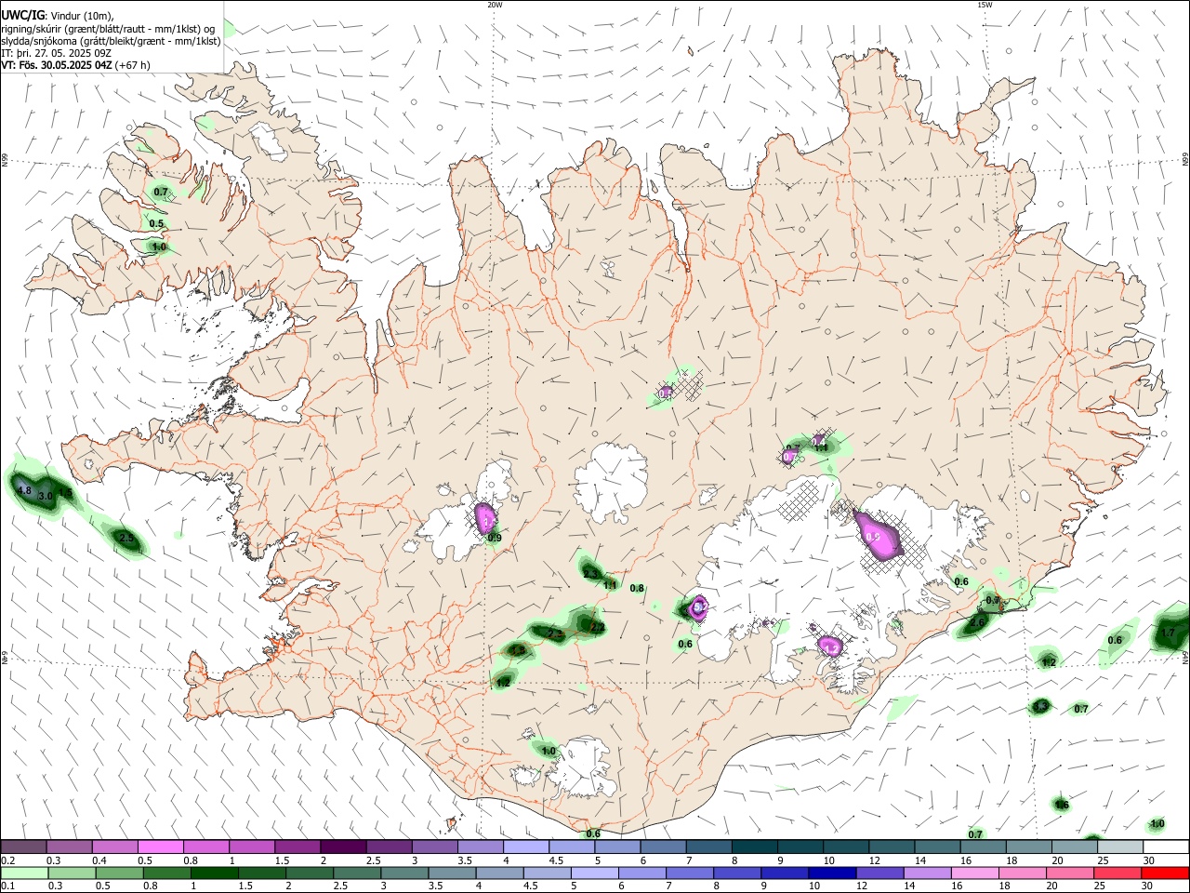This screenshot has height=893, width=1190.
Task: Click the 0.8 precipitation value in the south-central highlands
Action: point(637,588)
